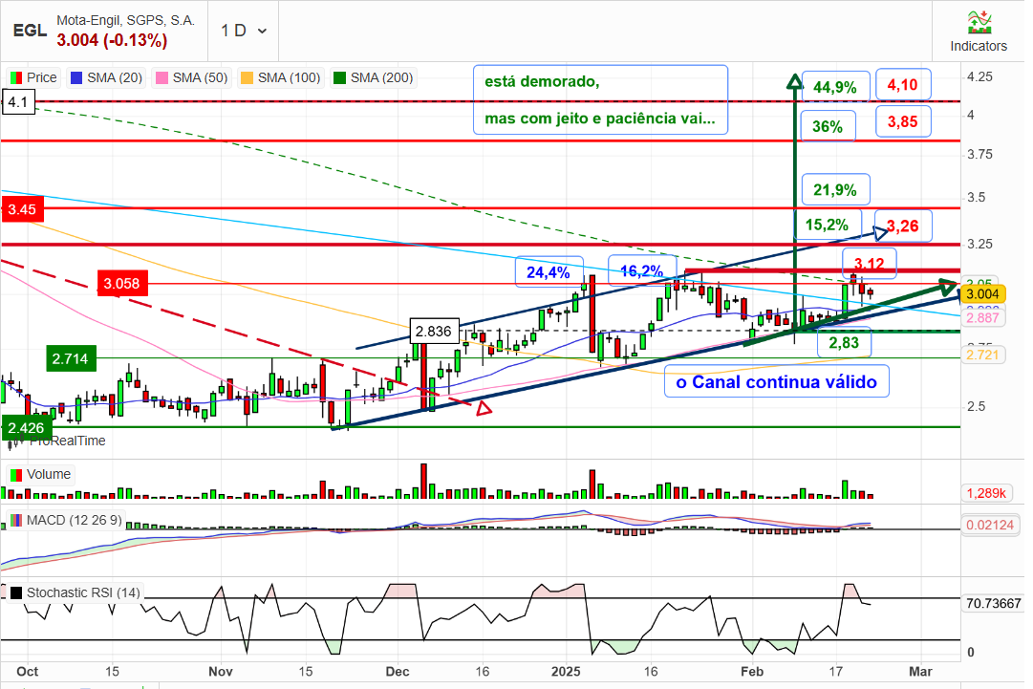Click the Nov date on time axis

tap(221, 671)
